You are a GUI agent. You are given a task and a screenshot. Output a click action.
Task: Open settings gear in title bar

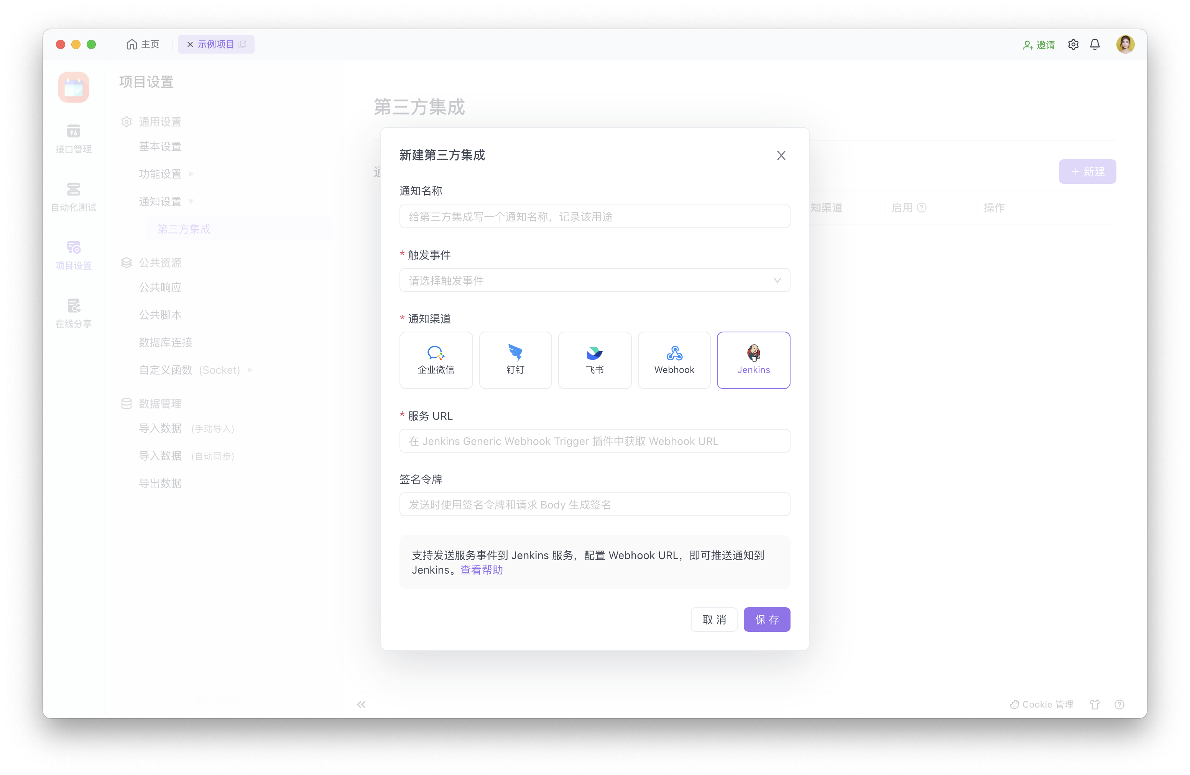pos(1073,44)
